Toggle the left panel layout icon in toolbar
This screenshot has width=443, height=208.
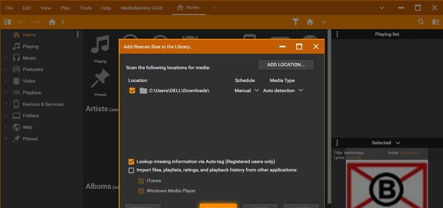coord(8,22)
